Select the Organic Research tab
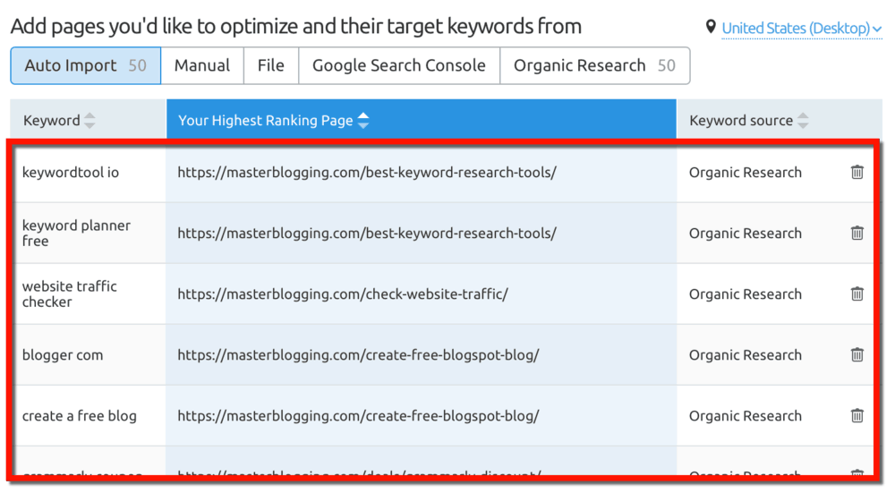 click(595, 65)
